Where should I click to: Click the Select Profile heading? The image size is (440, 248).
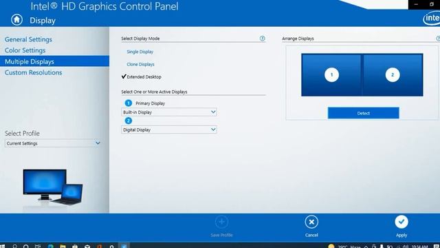(22, 133)
